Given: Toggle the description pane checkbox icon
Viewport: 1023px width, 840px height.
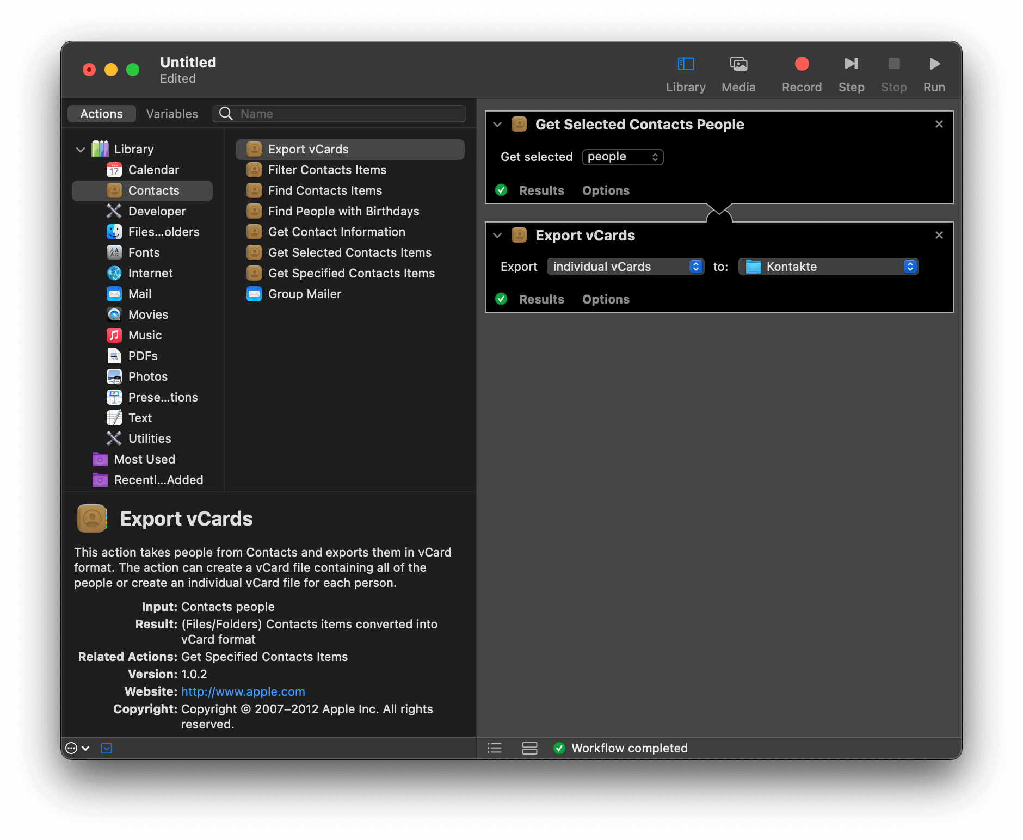Looking at the screenshot, I should click(x=107, y=748).
